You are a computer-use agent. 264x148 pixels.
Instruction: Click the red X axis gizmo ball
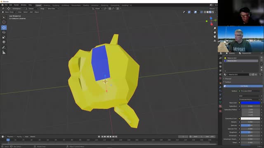coord(212,24)
